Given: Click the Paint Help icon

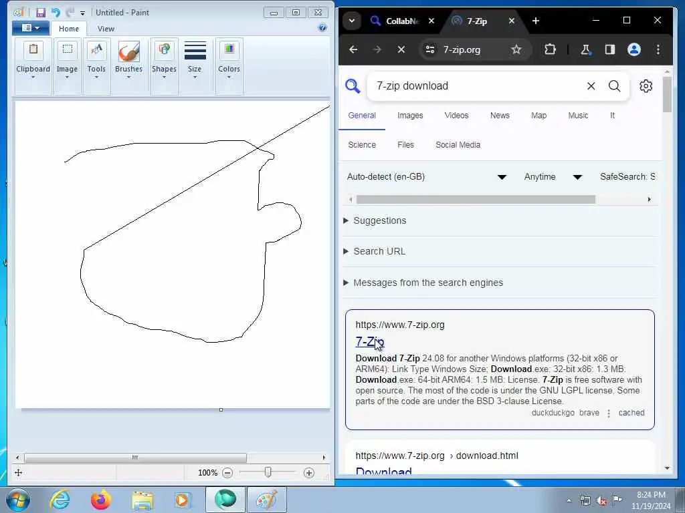Looking at the screenshot, I should pyautogui.click(x=322, y=28).
